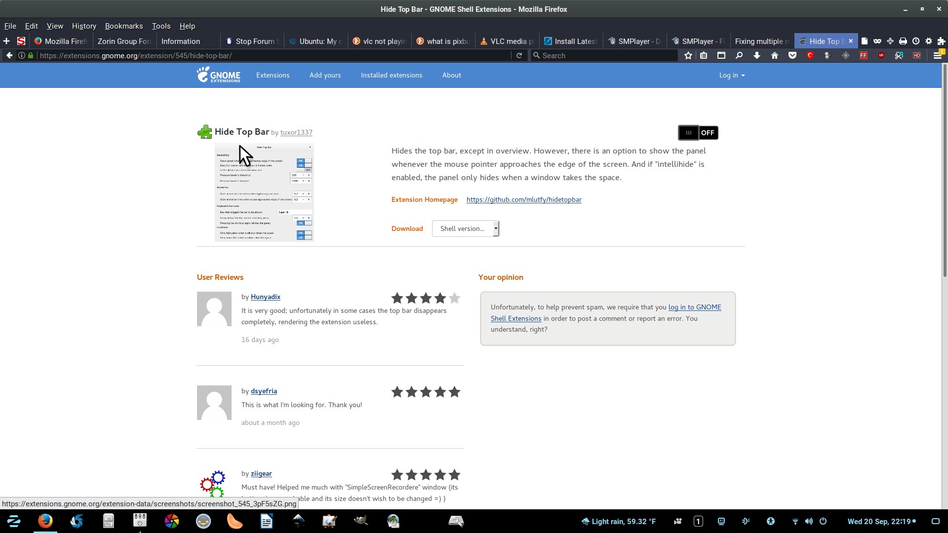Open private browsing mask icon
The width and height of the screenshot is (948, 533).
pos(877,41)
